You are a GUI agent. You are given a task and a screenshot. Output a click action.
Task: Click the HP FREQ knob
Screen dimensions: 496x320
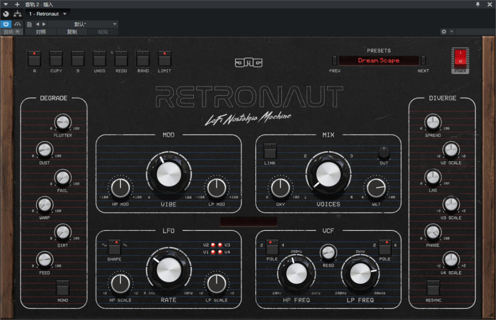click(296, 273)
